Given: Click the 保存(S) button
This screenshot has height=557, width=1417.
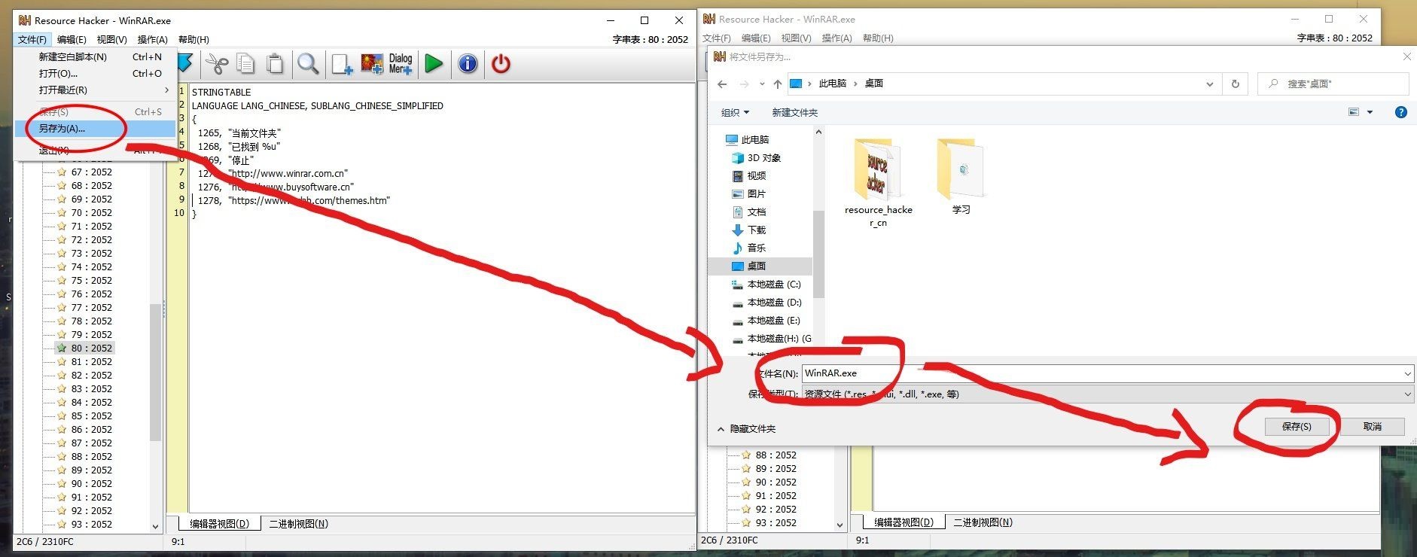Looking at the screenshot, I should (x=1297, y=427).
